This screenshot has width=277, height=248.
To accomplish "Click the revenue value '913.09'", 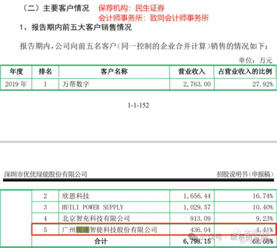I will coord(201,219).
